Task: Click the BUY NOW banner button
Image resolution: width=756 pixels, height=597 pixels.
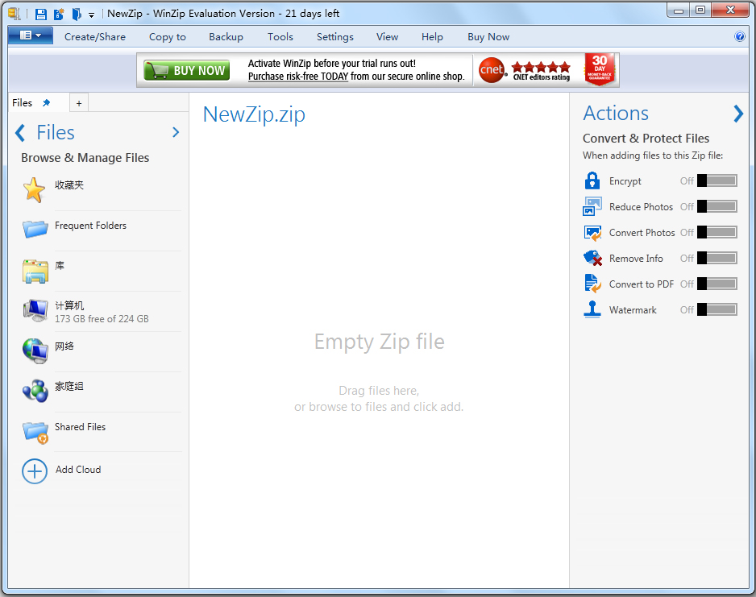Action: click(x=186, y=70)
